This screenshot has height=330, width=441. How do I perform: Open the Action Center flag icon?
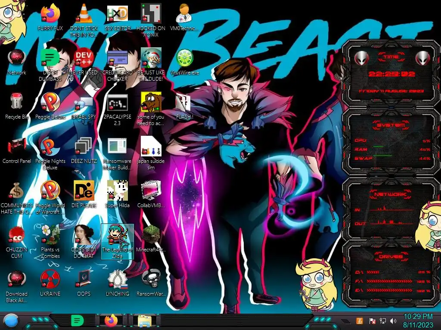(x=372, y=321)
